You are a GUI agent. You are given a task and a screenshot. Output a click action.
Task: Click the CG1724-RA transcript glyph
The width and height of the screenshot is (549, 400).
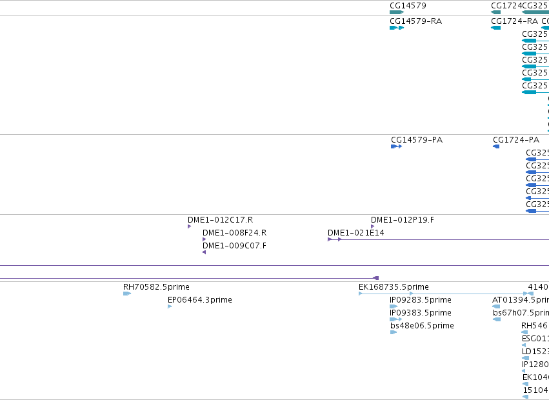(x=496, y=28)
